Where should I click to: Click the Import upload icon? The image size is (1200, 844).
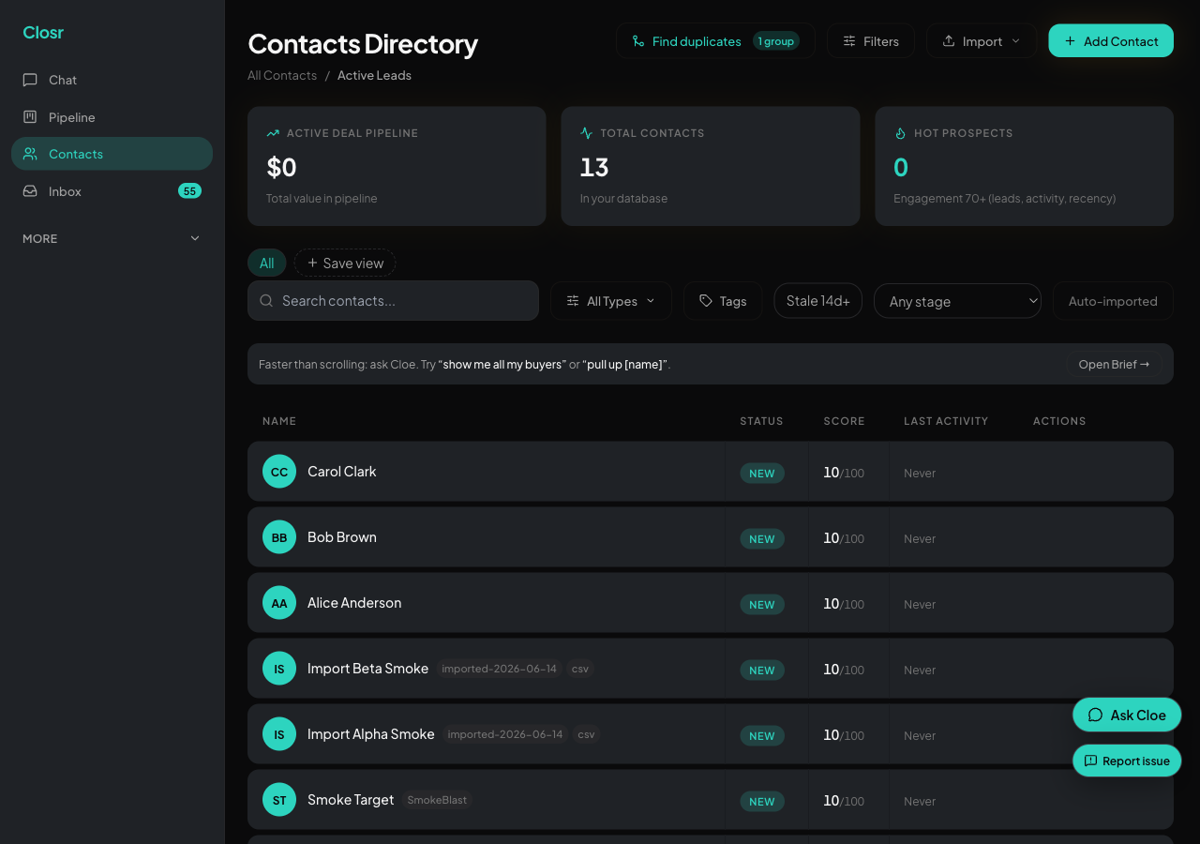point(949,41)
